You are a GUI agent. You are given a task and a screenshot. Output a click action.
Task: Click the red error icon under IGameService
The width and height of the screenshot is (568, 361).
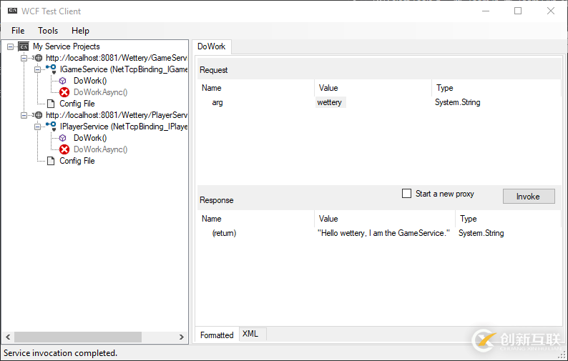click(64, 92)
